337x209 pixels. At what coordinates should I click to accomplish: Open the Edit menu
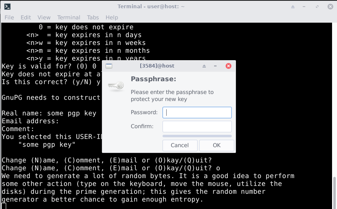[26, 17]
